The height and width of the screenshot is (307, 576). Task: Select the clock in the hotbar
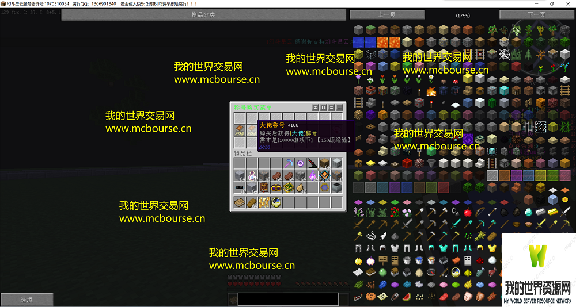276,202
